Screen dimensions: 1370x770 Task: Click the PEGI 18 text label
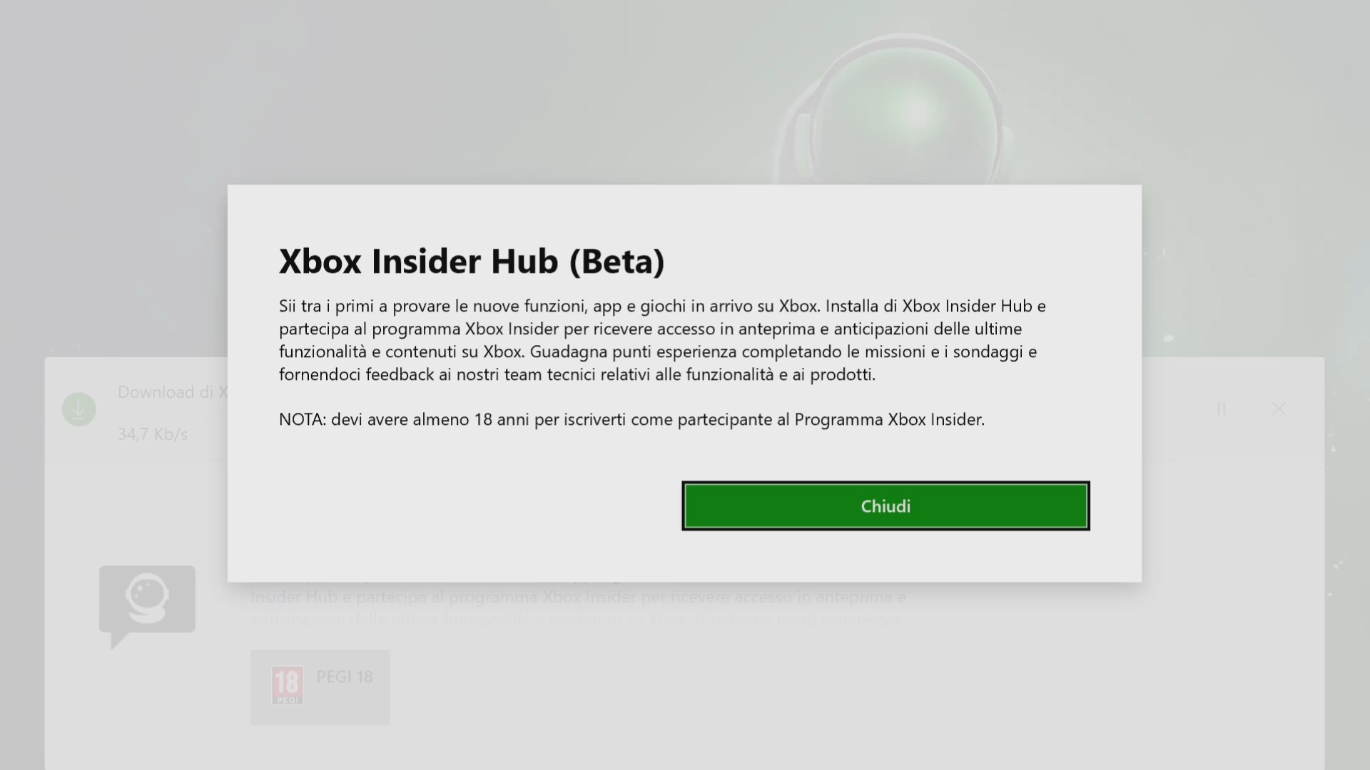[x=345, y=677]
